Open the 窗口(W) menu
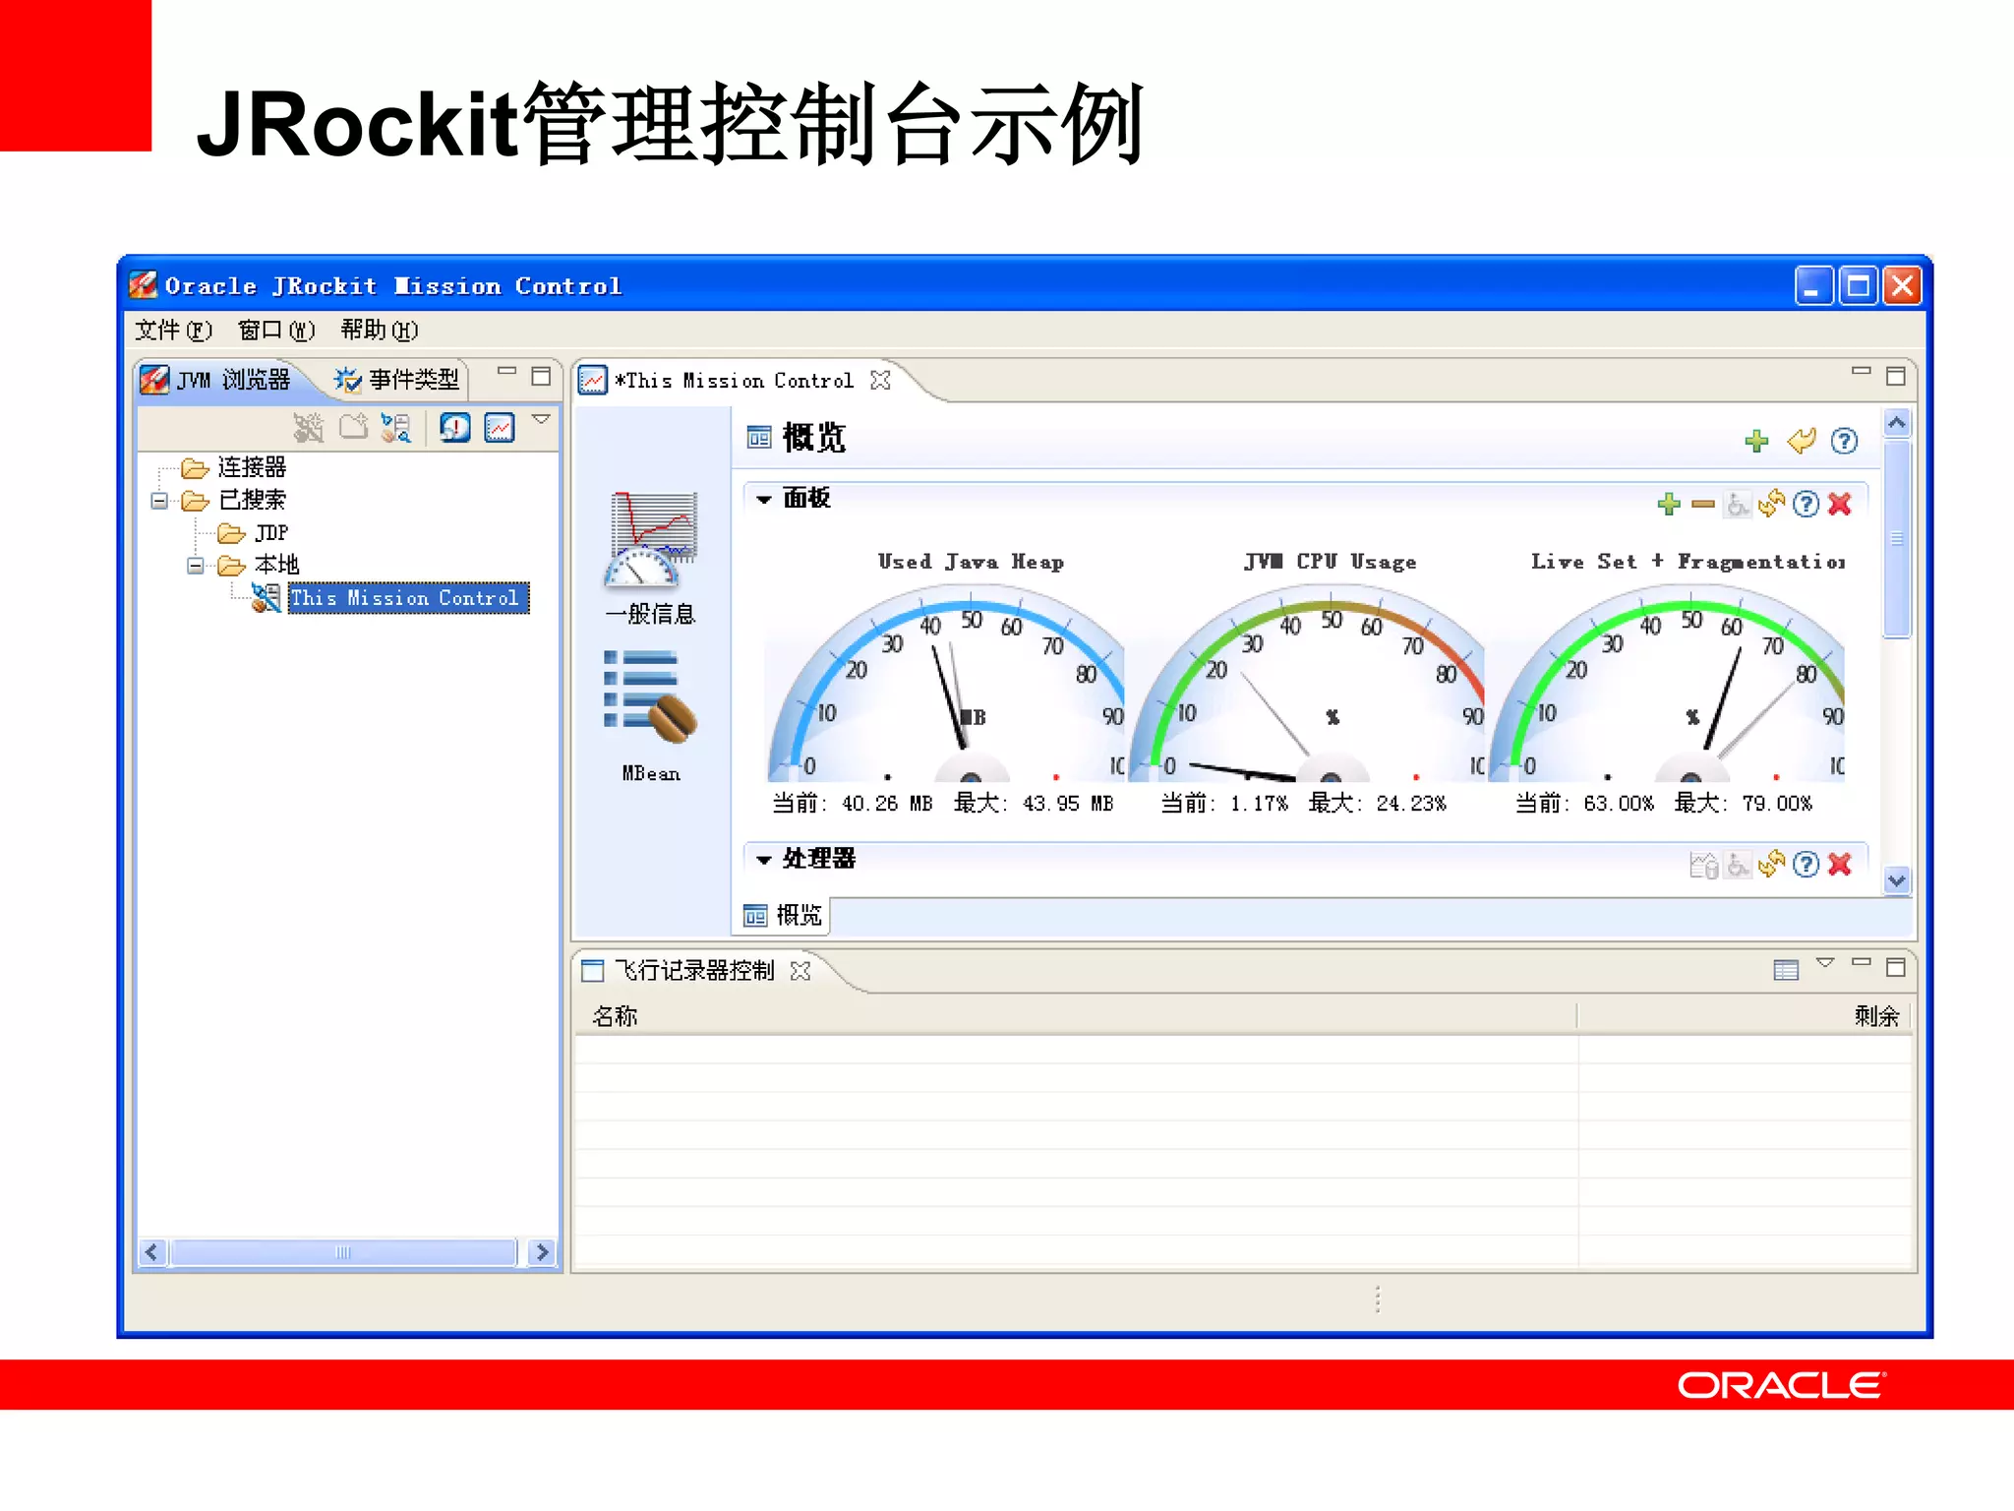 [276, 330]
